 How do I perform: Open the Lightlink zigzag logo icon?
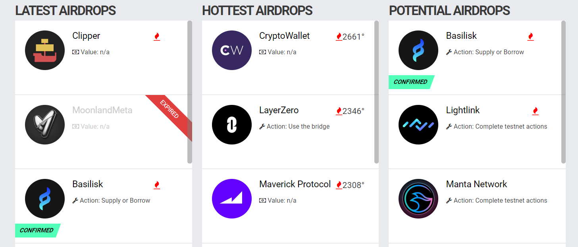(x=418, y=125)
